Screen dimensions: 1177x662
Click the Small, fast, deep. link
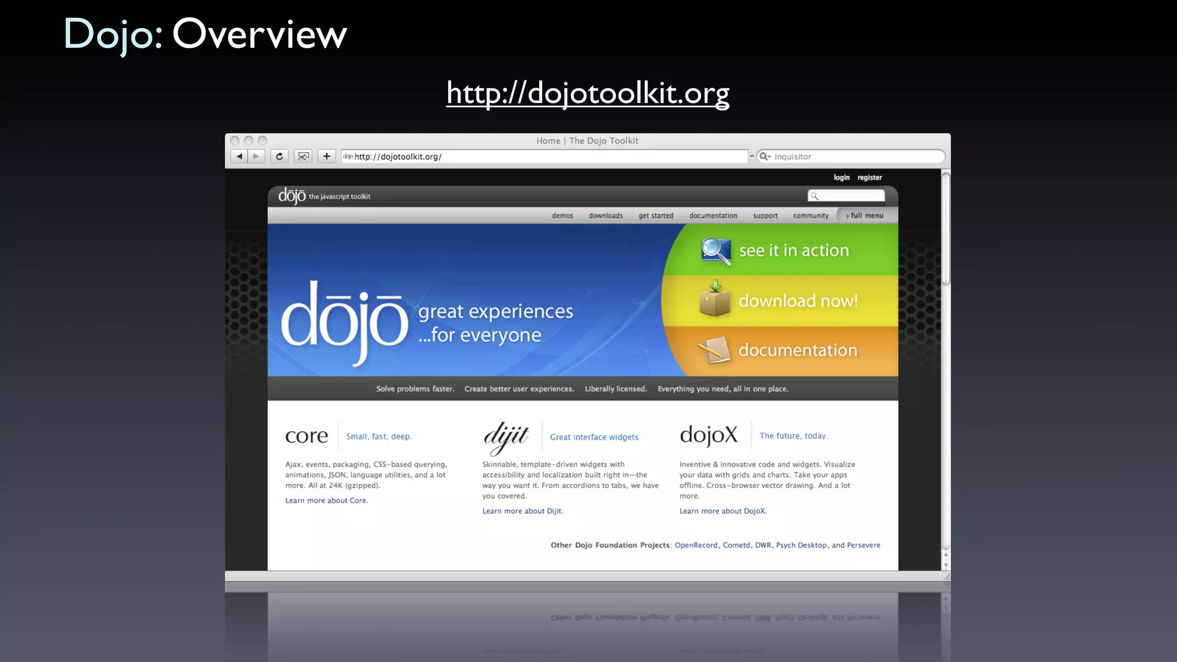click(379, 436)
